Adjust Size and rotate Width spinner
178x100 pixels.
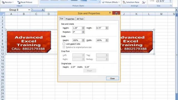click(x=107, y=28)
